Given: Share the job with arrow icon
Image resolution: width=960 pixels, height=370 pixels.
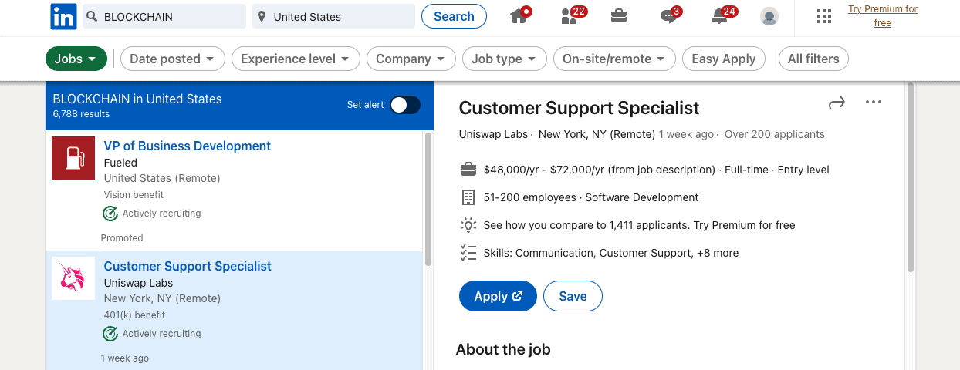Looking at the screenshot, I should point(837,103).
